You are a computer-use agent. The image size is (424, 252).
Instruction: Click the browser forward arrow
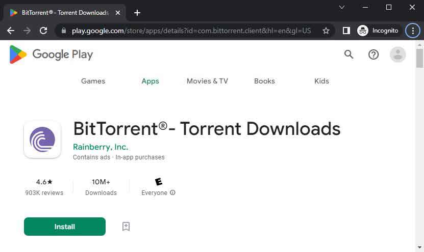tap(27, 31)
